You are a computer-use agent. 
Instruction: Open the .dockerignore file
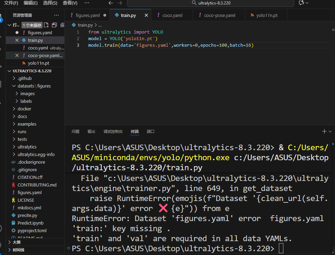(x=31, y=162)
